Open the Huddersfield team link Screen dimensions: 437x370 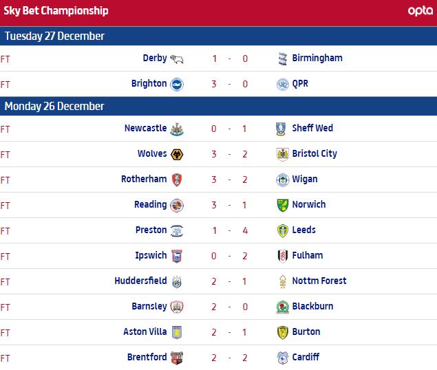click(x=140, y=281)
